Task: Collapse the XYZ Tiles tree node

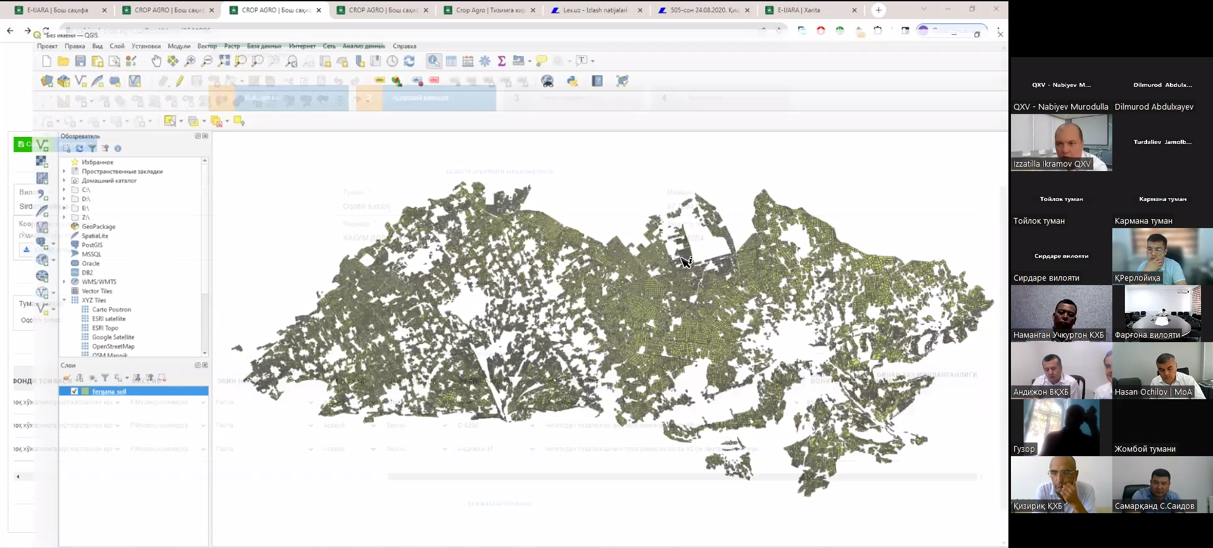Action: pyautogui.click(x=64, y=300)
